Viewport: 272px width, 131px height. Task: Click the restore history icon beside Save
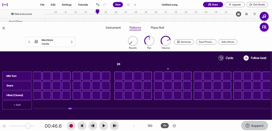[128, 5]
